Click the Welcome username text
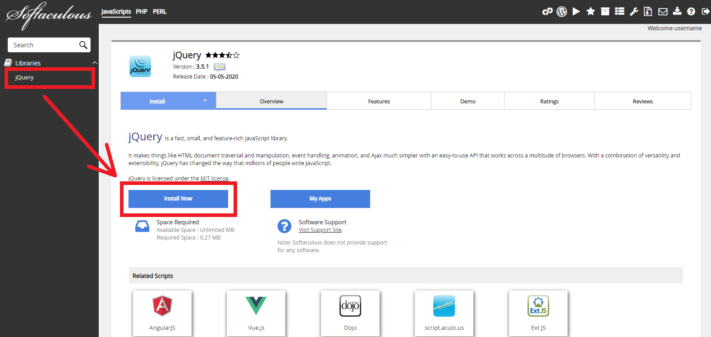 (x=674, y=28)
